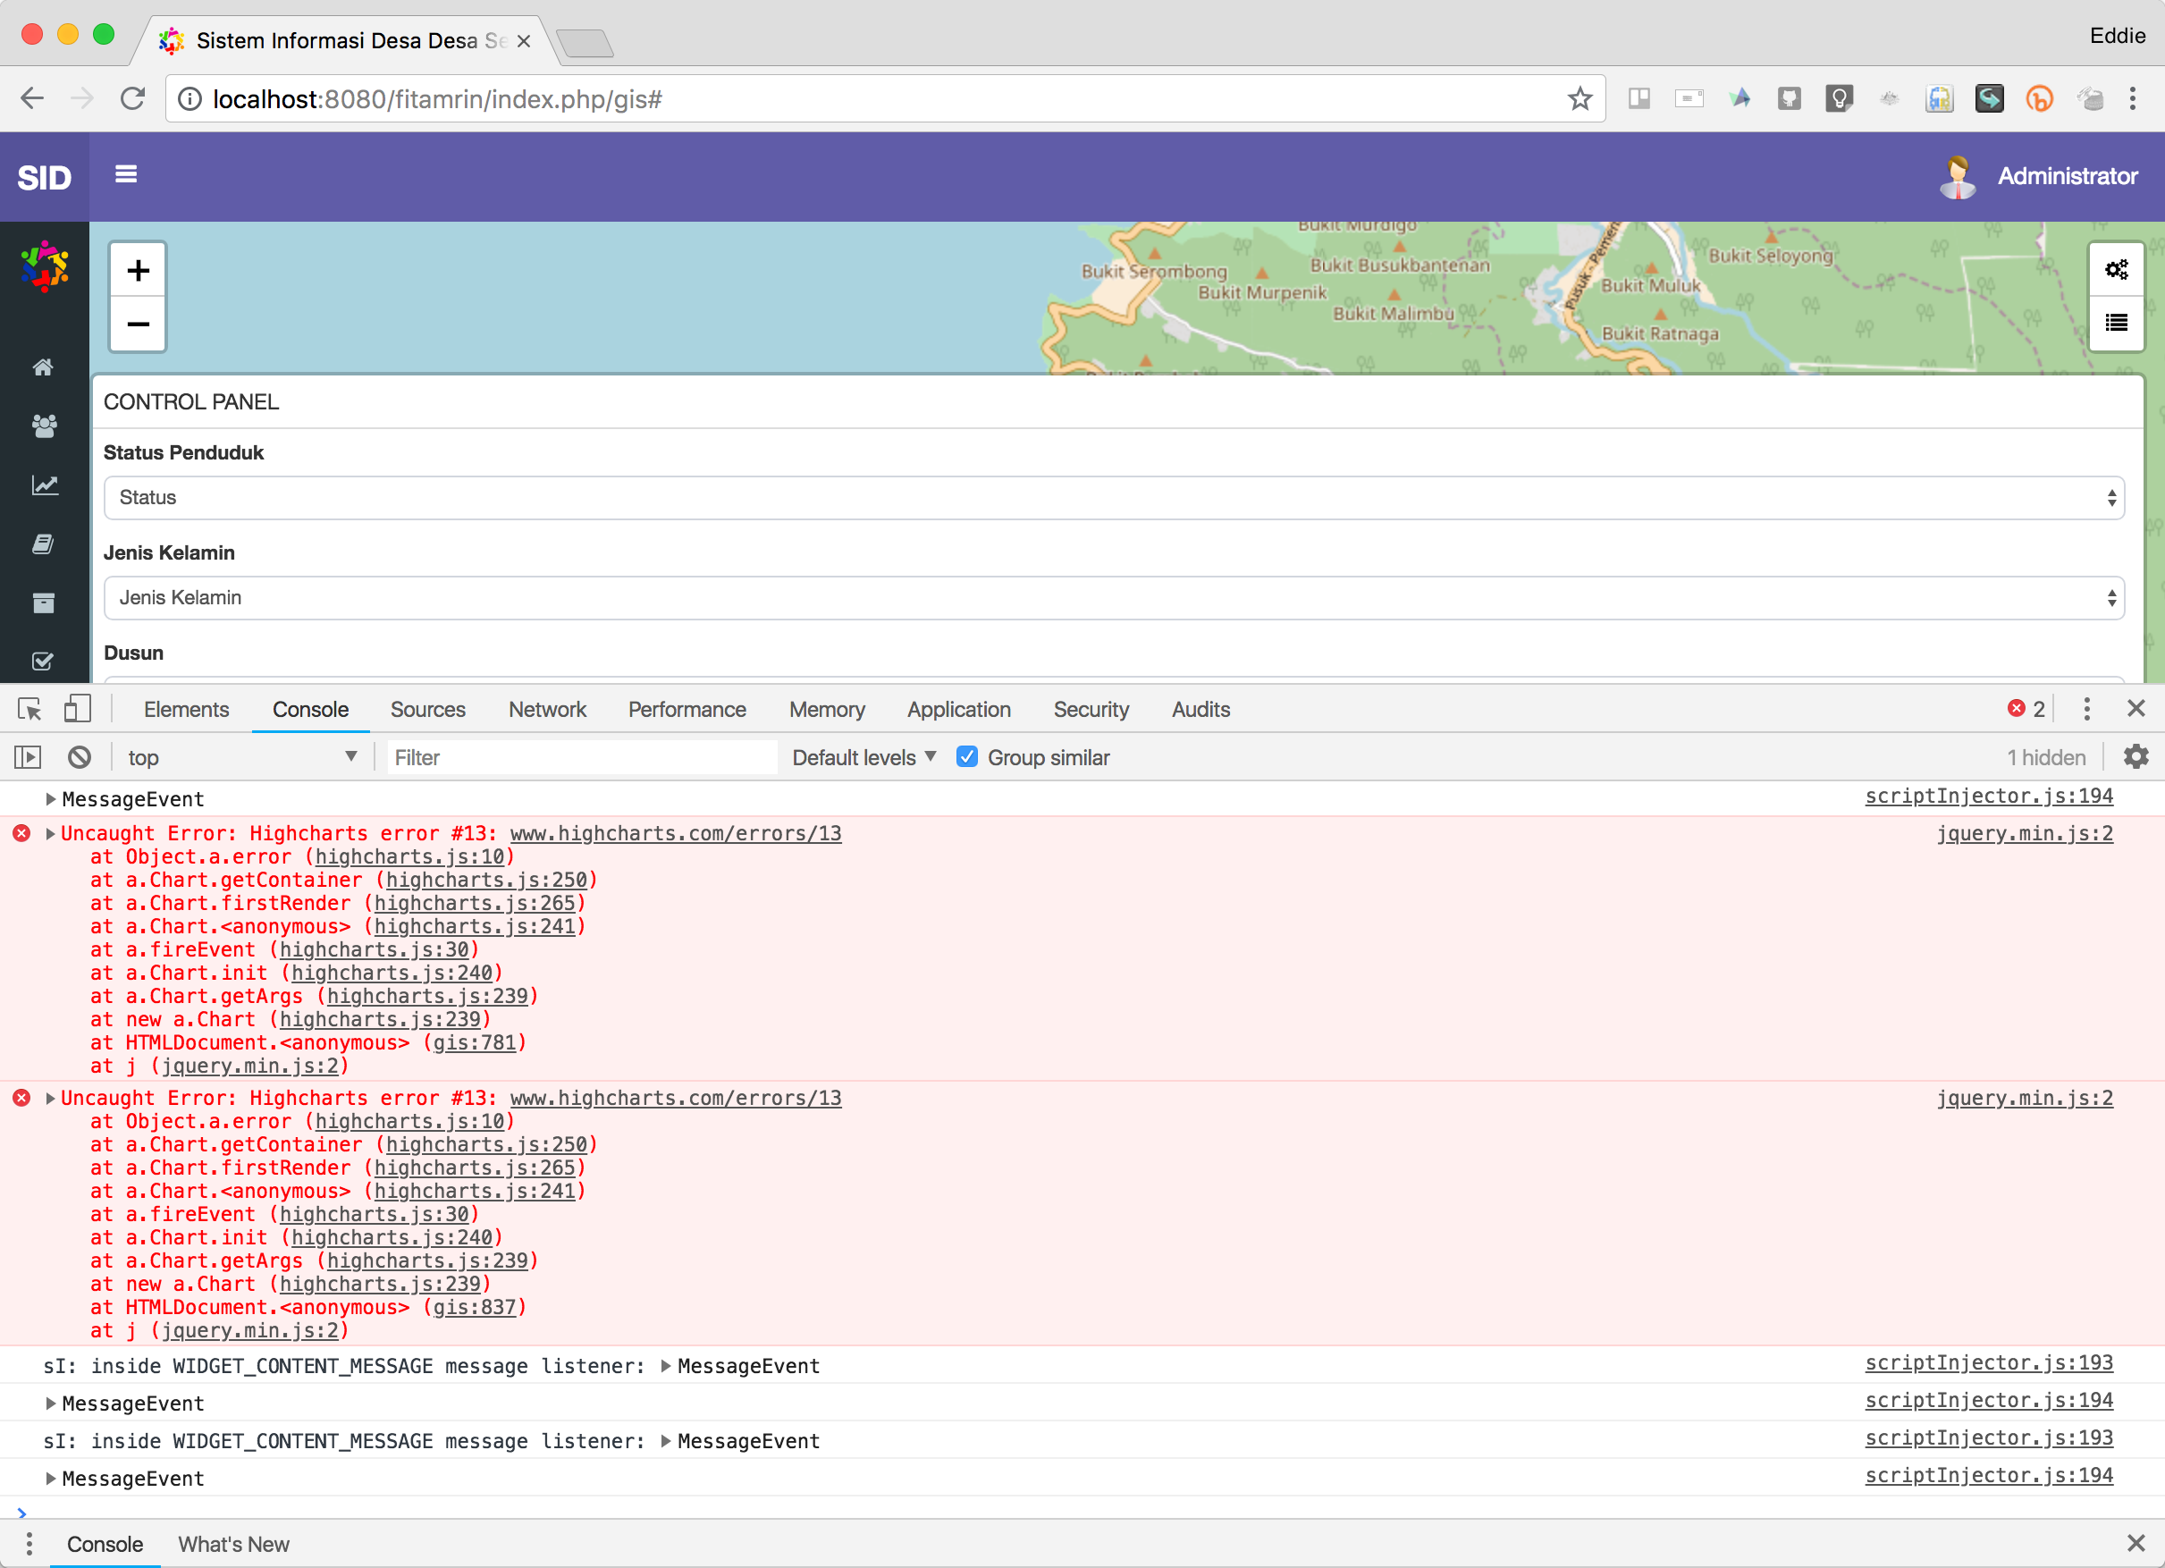Image resolution: width=2165 pixels, height=1568 pixels.
Task: Open the statistics chart icon in sidebar
Action: pyautogui.click(x=44, y=485)
